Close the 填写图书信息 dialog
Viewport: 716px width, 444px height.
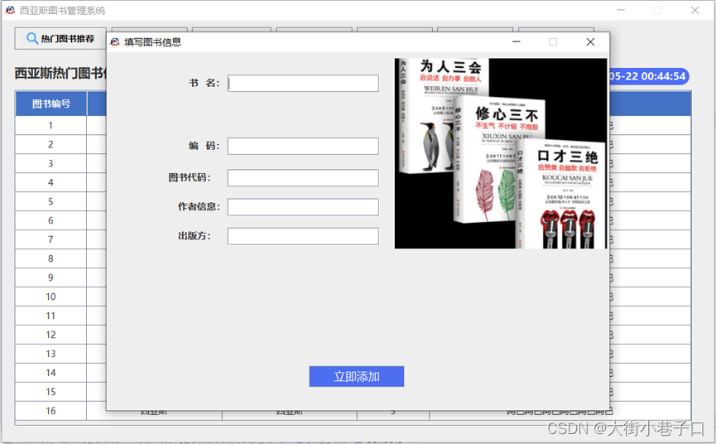(590, 42)
